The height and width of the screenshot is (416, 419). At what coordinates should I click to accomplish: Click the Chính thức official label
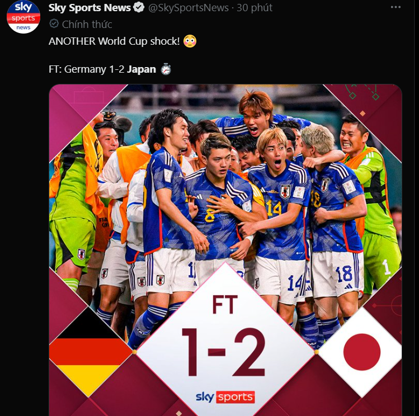tap(87, 24)
